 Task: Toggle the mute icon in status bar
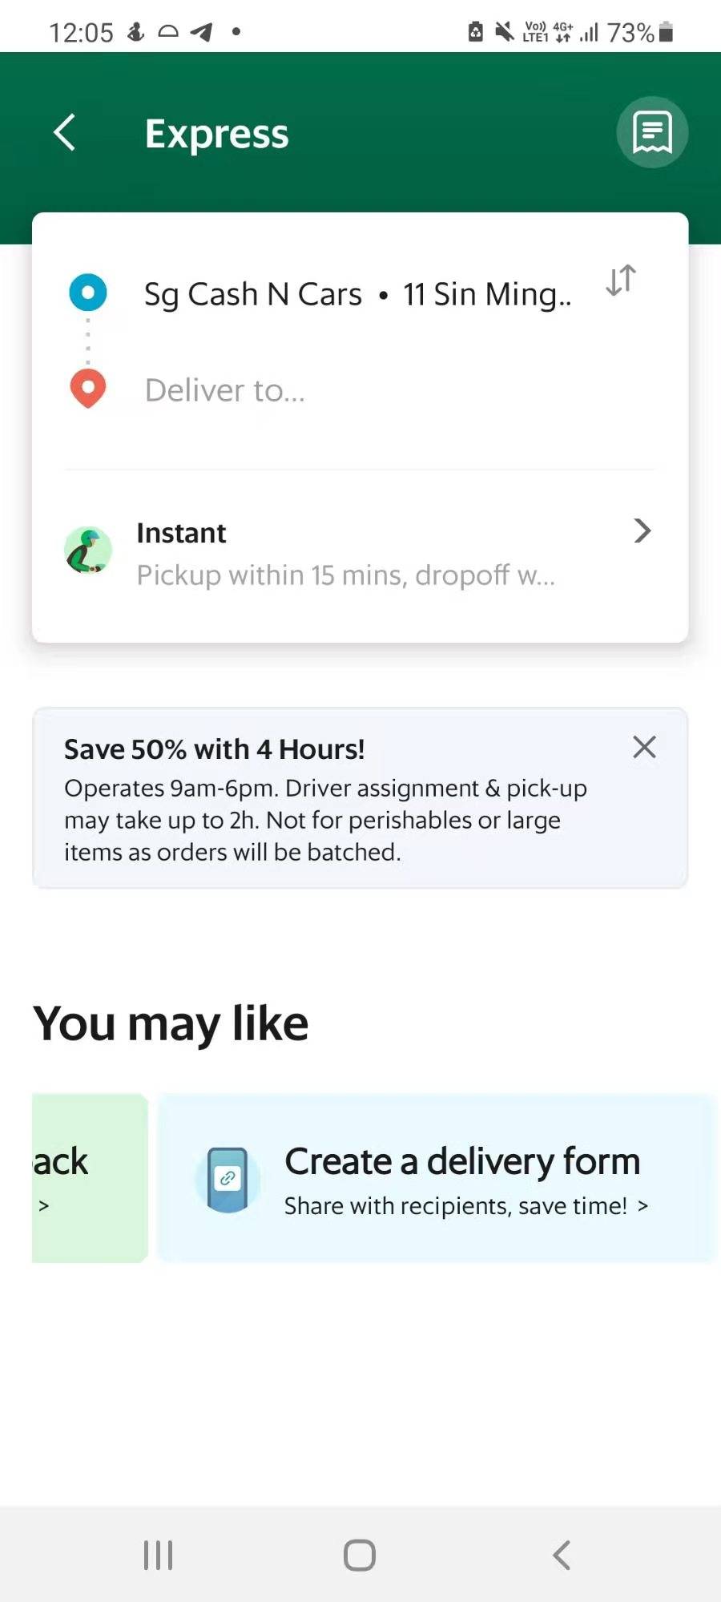pos(503,31)
